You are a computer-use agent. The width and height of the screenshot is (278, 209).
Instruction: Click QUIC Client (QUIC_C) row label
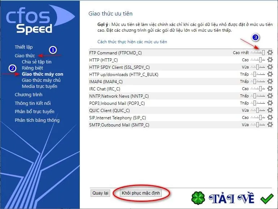pyautogui.click(x=109, y=111)
